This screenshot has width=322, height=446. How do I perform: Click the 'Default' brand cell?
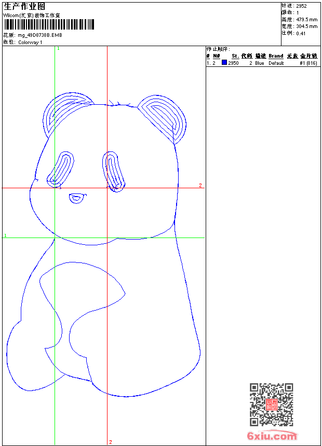click(x=276, y=63)
